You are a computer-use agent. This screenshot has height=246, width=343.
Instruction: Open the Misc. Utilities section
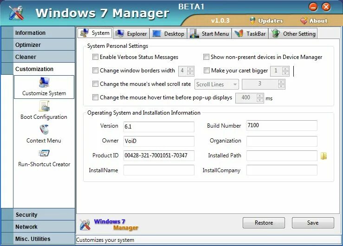point(38,239)
